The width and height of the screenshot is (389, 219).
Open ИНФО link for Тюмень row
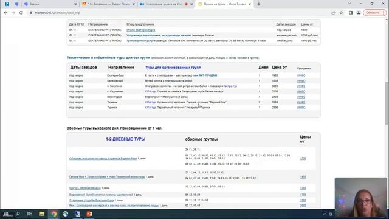(x=301, y=102)
